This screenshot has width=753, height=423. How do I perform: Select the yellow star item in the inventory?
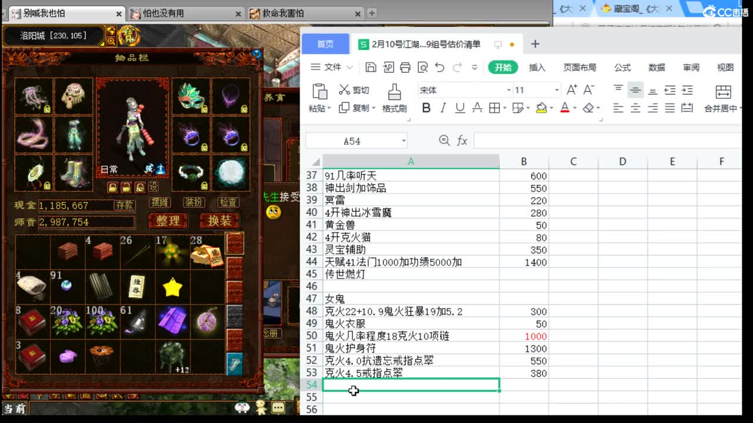tap(172, 287)
